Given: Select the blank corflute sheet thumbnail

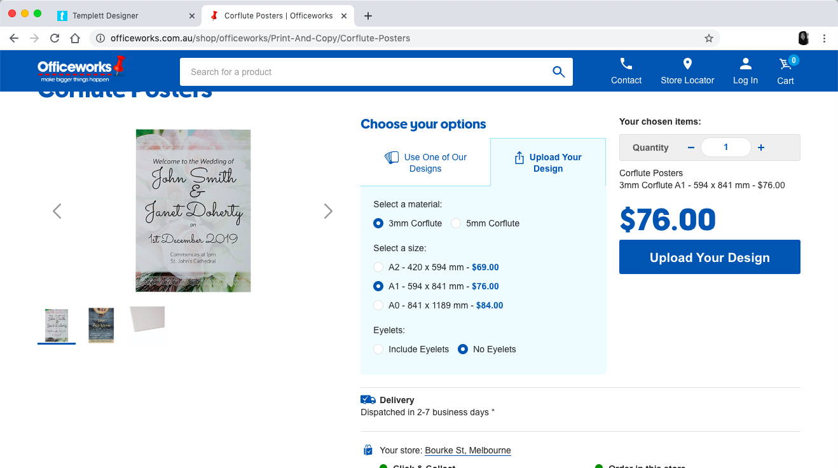Looking at the screenshot, I should pyautogui.click(x=148, y=319).
